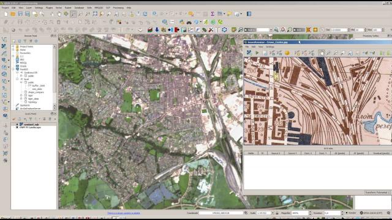
Task: Click the Refresh map icon
Action: 145,14
